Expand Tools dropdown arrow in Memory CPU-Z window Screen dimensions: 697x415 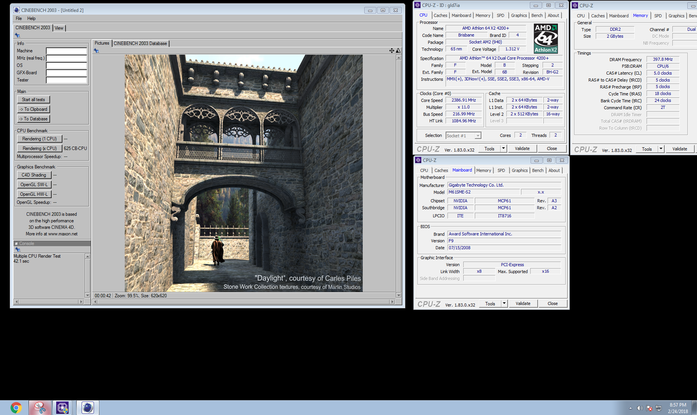661,149
